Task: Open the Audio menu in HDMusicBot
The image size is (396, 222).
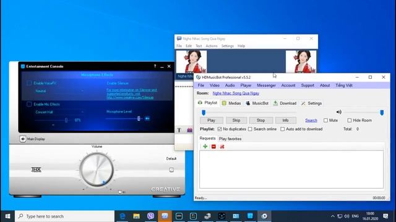Action: (x=230, y=85)
